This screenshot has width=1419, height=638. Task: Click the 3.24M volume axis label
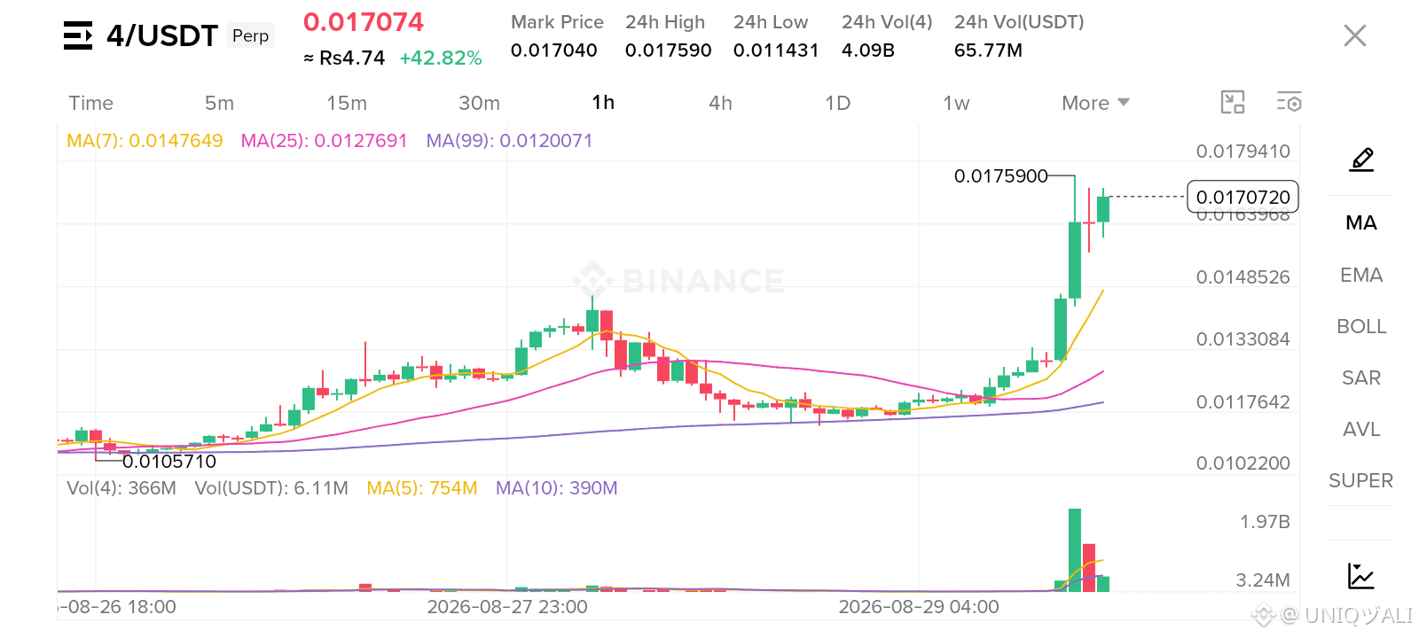coord(1263,580)
